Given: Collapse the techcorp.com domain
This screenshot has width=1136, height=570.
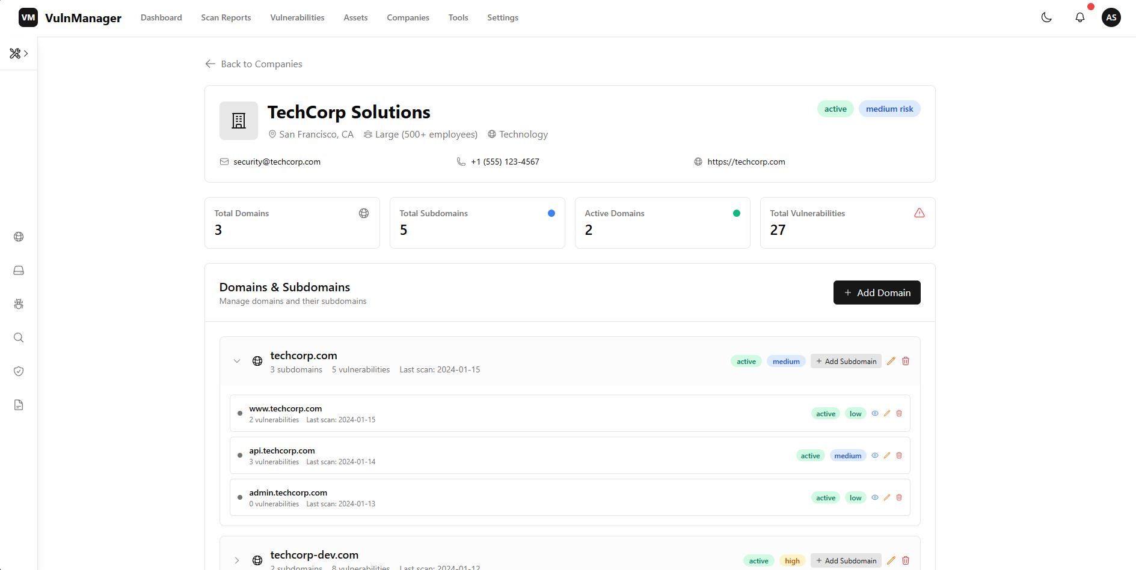Looking at the screenshot, I should (237, 361).
